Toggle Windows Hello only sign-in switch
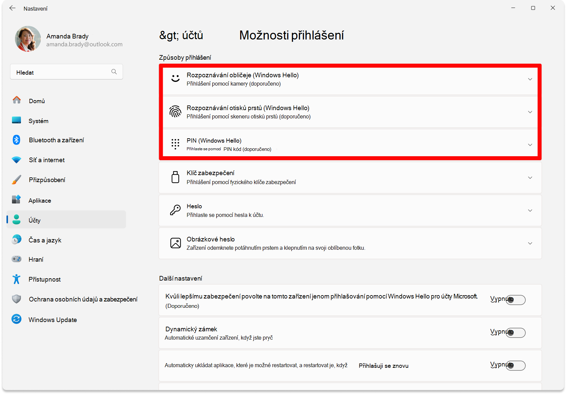This screenshot has width=566, height=394. tap(516, 300)
